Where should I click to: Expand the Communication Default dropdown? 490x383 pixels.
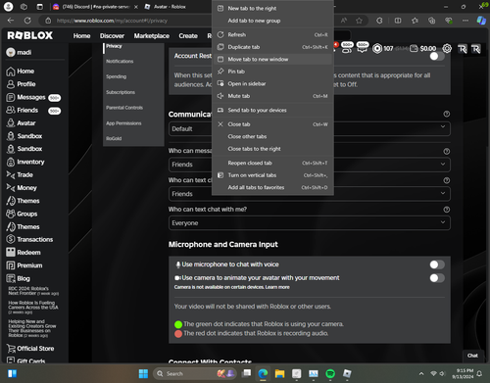click(x=310, y=128)
